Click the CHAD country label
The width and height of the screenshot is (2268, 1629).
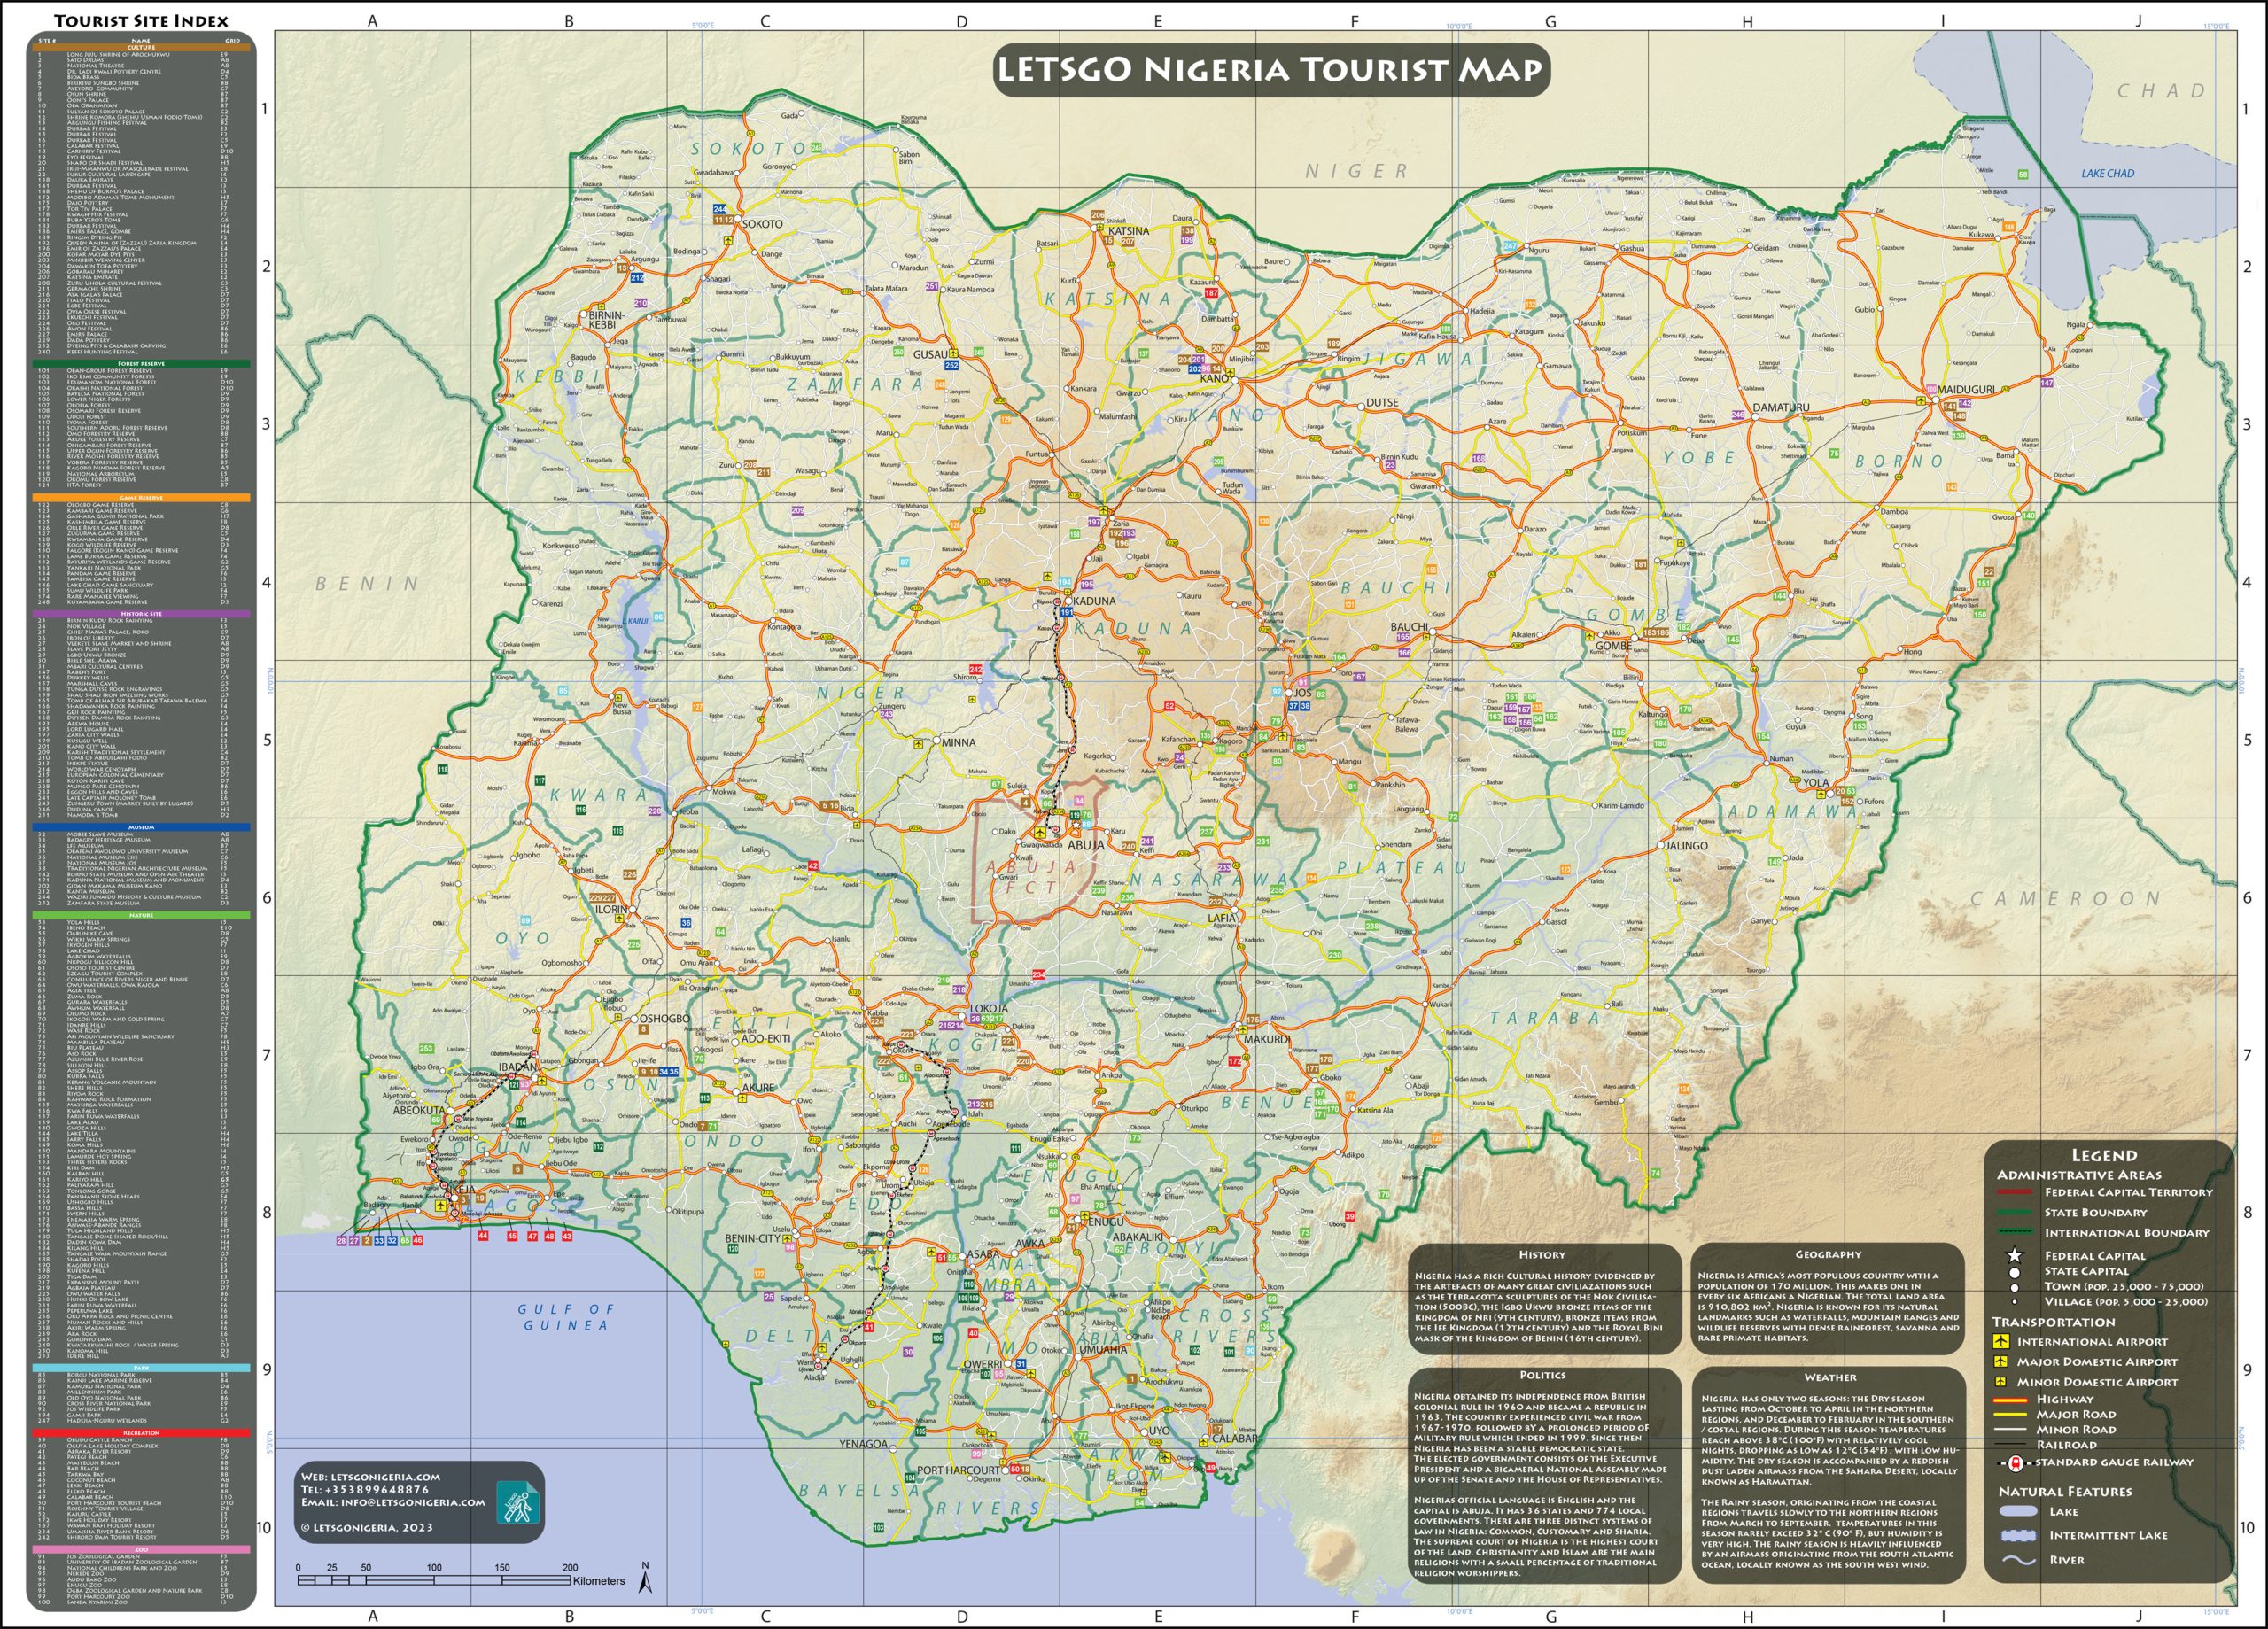tap(2161, 91)
